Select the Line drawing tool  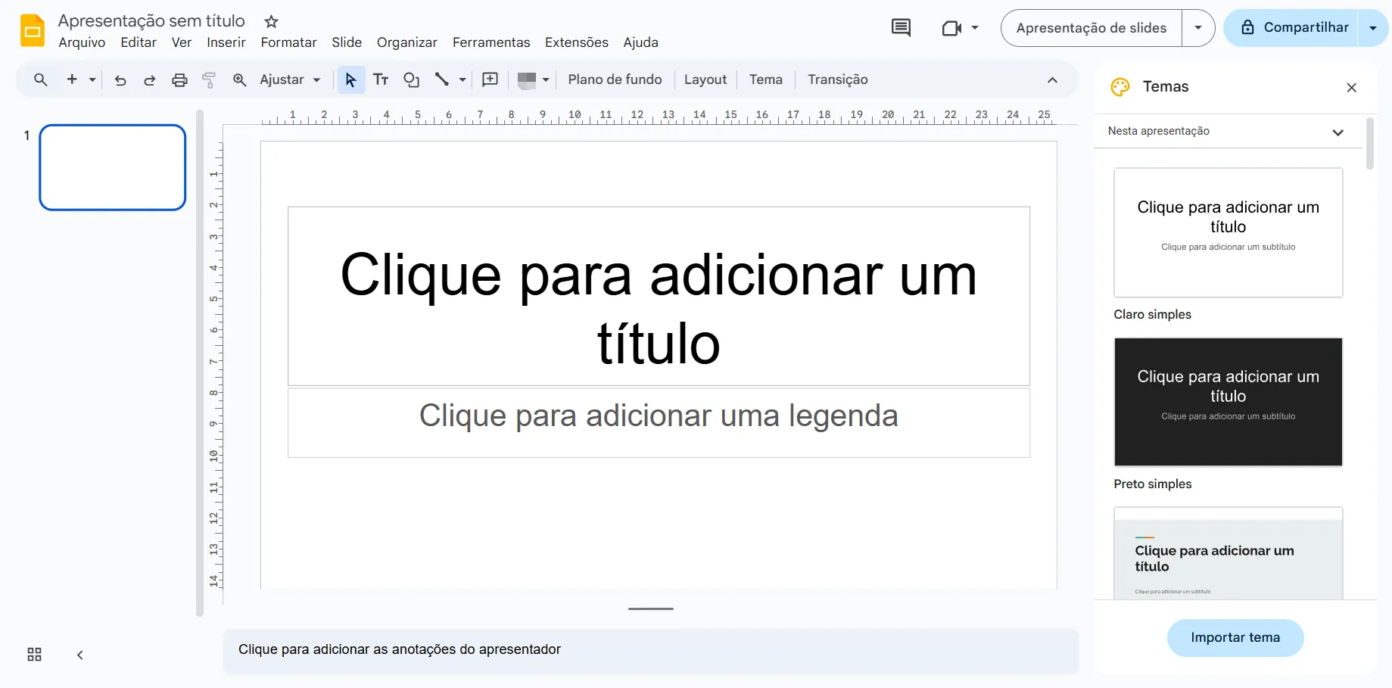[443, 79]
